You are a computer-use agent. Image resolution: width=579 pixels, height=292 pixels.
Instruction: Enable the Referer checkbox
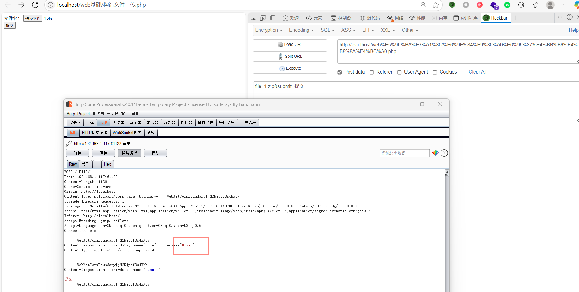click(x=372, y=72)
